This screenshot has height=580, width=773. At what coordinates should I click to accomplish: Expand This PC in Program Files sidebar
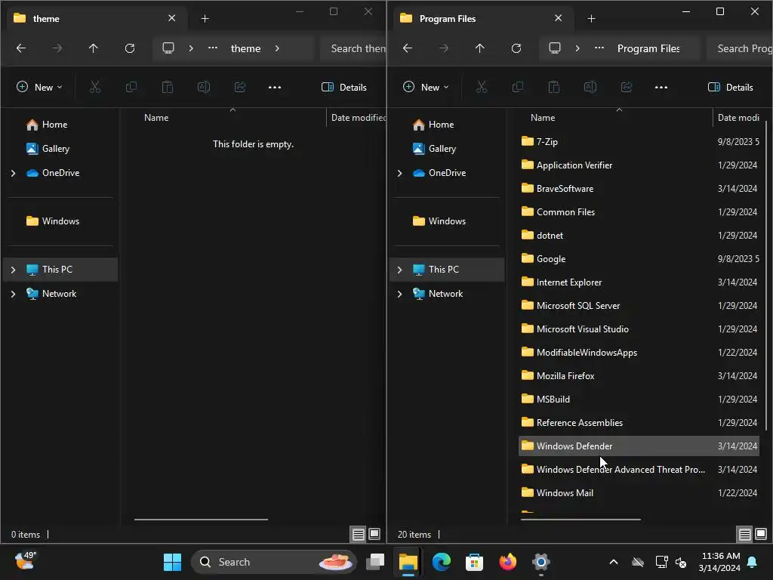(400, 270)
